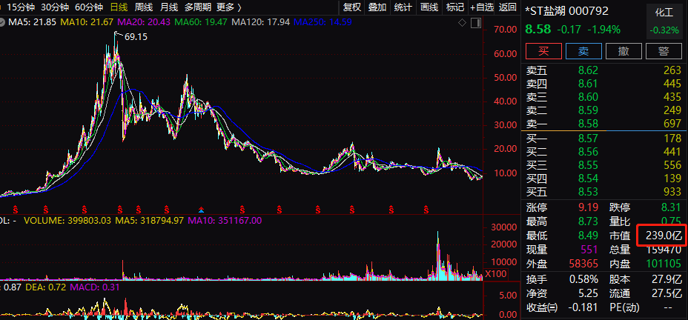Select the 周线 weekly chart tab
Viewport: 688px width, 320px height.
coord(144,7)
